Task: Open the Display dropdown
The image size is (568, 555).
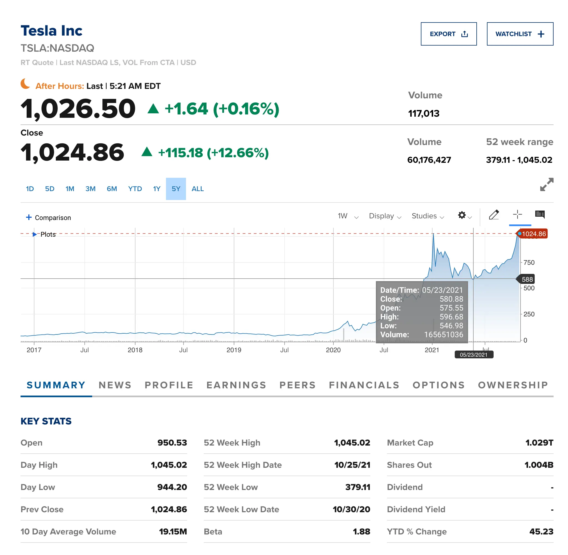Action: point(385,216)
